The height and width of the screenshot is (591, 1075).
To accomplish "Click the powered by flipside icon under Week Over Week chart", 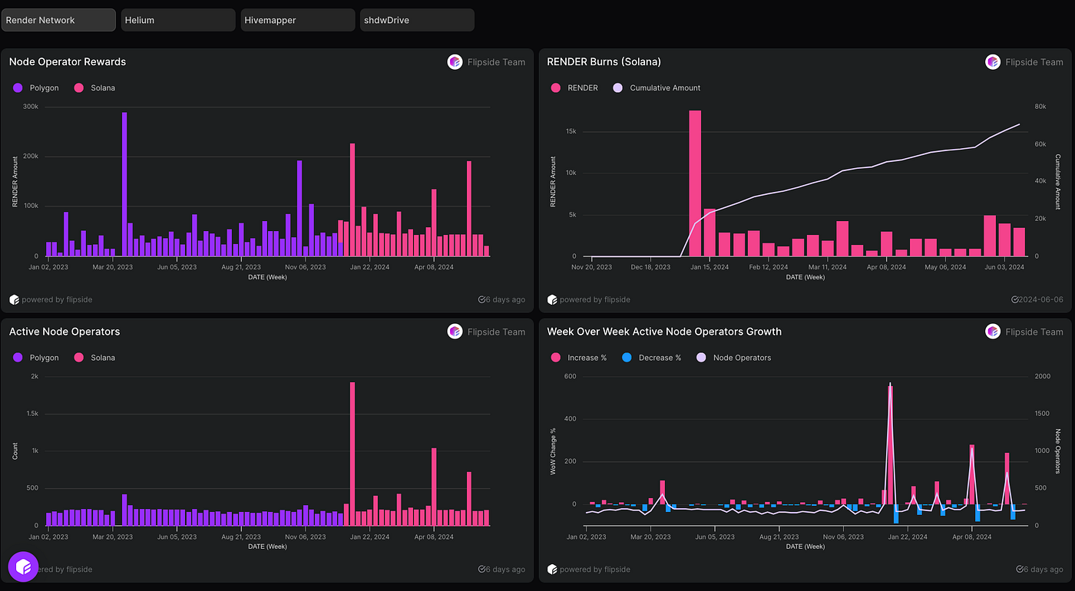I will (552, 570).
